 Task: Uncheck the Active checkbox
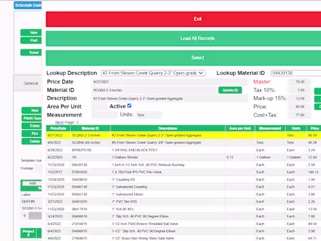click(129, 105)
